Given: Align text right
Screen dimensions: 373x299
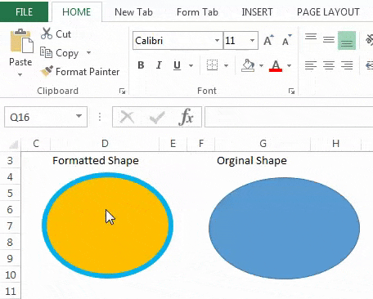Looking at the screenshot, I should coord(347,65).
